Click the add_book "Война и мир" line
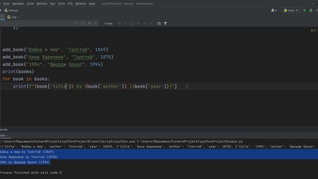The height and width of the screenshot is (179, 318). (55, 50)
